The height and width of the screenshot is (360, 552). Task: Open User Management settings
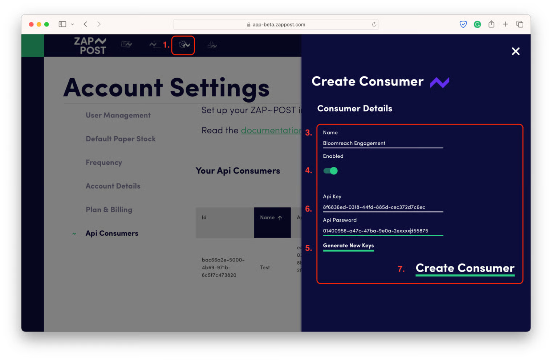coord(118,115)
